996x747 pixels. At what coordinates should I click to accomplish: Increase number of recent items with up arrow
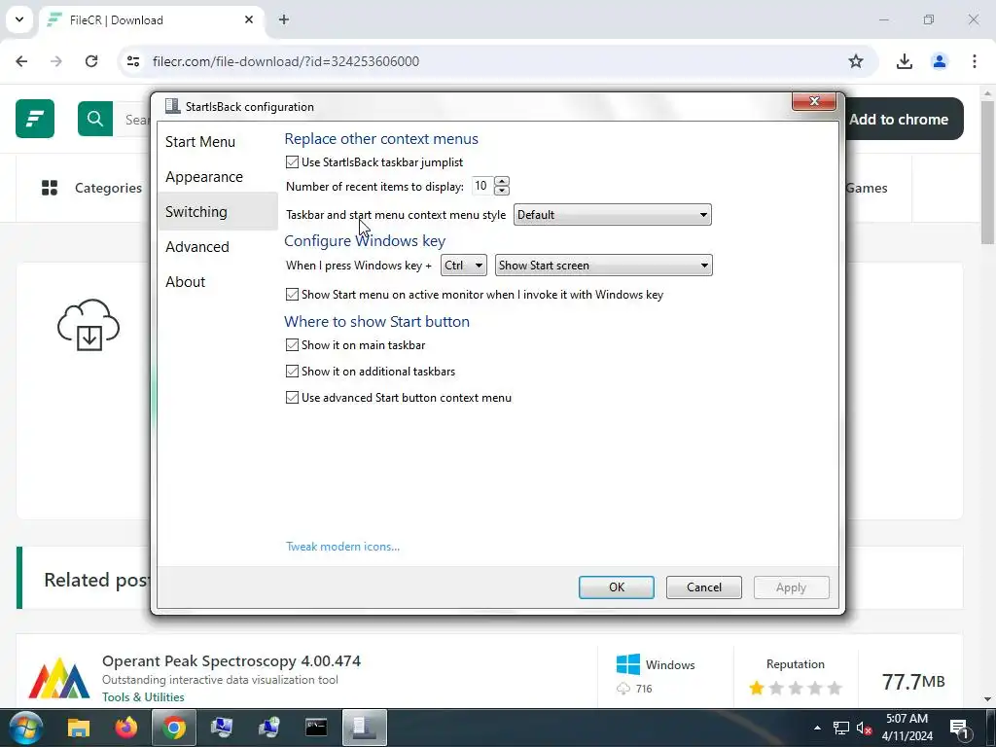(502, 182)
